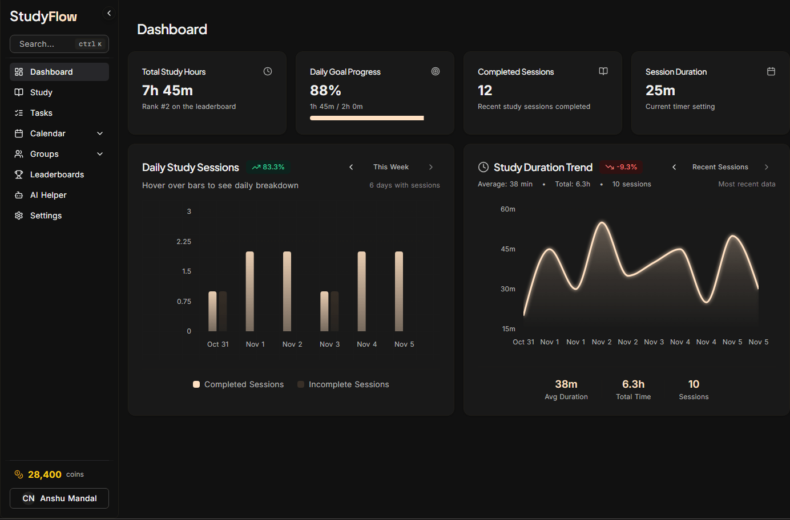Image resolution: width=790 pixels, height=520 pixels.
Task: Open the Anshu Mandal profile button
Action: (x=59, y=498)
